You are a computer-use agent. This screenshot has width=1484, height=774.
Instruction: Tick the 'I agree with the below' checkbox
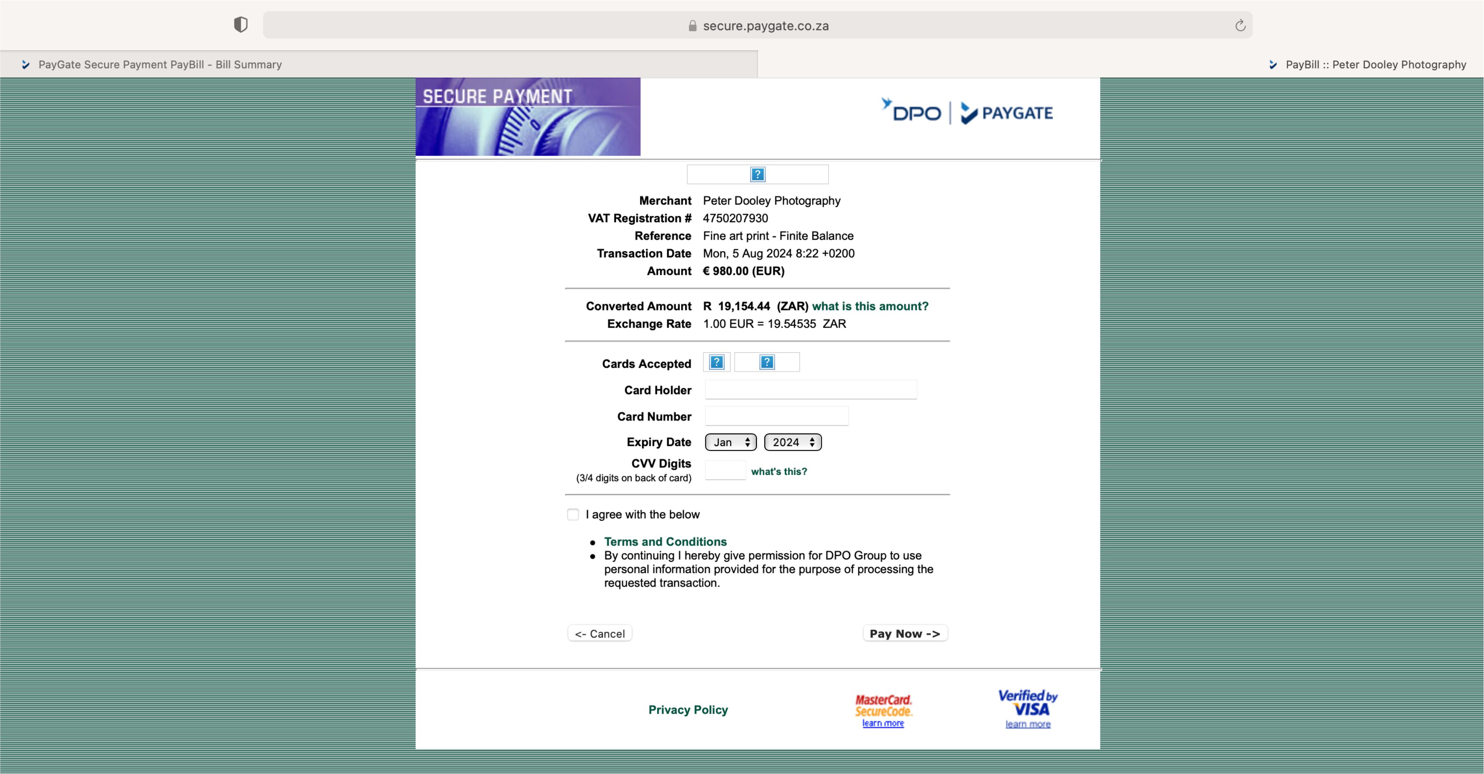click(x=573, y=514)
